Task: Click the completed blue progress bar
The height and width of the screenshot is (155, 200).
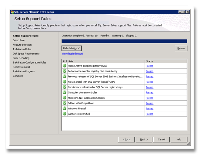Action: [124, 41]
